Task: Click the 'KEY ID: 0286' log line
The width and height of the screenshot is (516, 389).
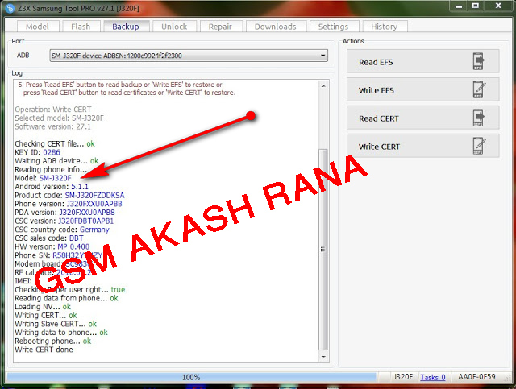Action: 38,152
